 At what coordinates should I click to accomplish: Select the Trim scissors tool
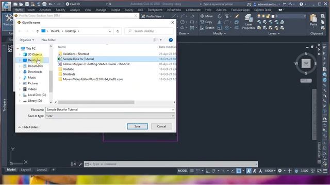pos(227,16)
